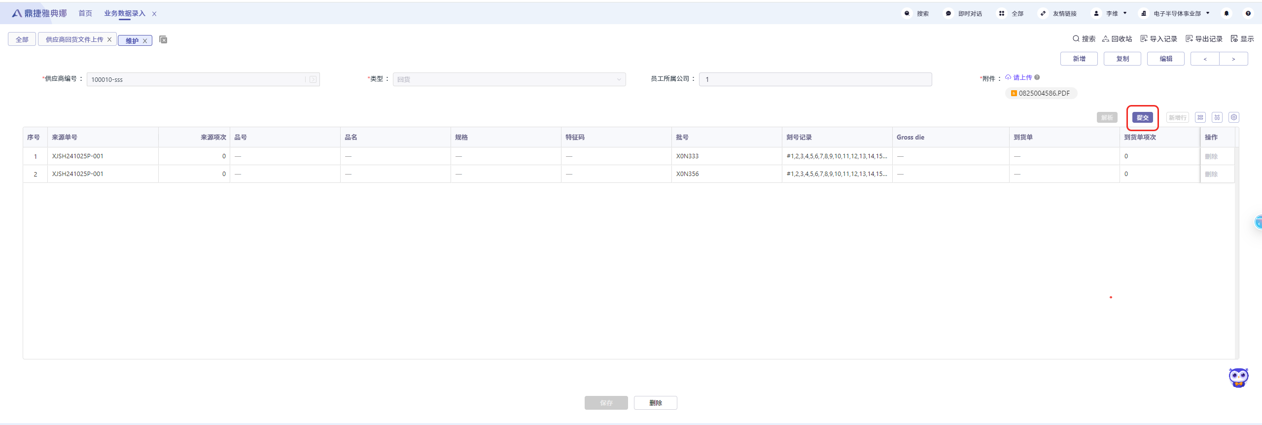Screen dimensions: 1262x425
Task: Click batch number X0N356 cell
Action: (727, 174)
